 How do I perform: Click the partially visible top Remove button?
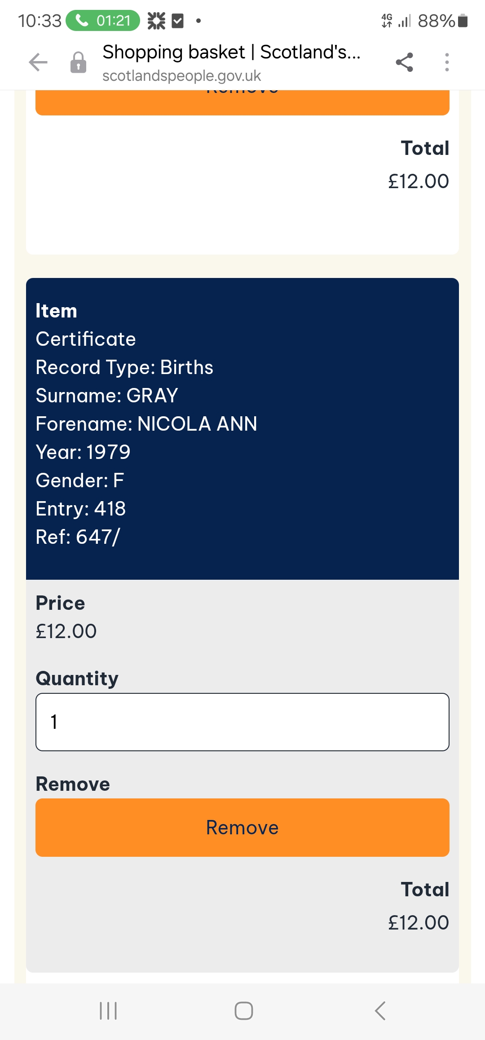pyautogui.click(x=242, y=102)
